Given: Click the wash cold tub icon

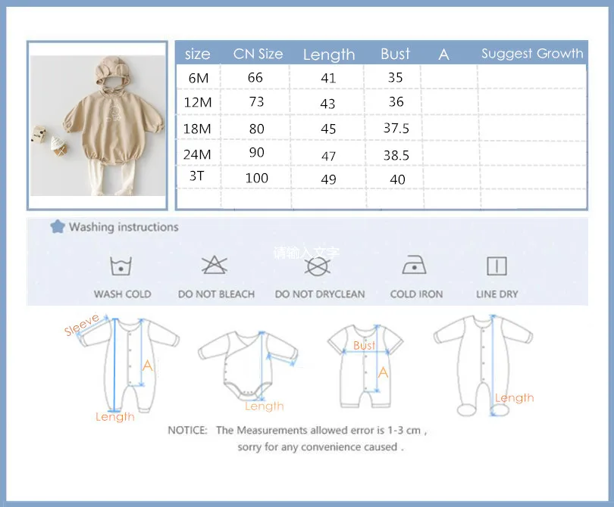Looking at the screenshot, I should coord(121,266).
